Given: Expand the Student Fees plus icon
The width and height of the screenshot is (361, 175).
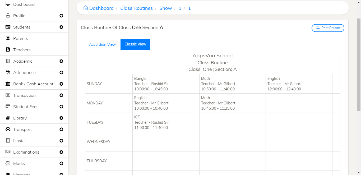Looking at the screenshot, I should 61,107.
